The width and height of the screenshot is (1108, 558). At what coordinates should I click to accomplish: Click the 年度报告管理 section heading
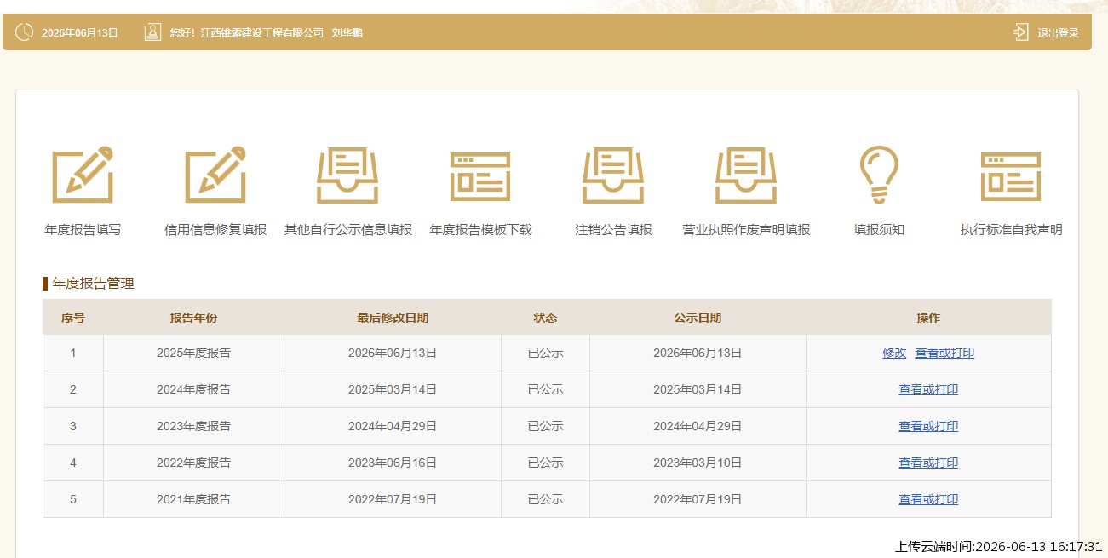point(93,284)
